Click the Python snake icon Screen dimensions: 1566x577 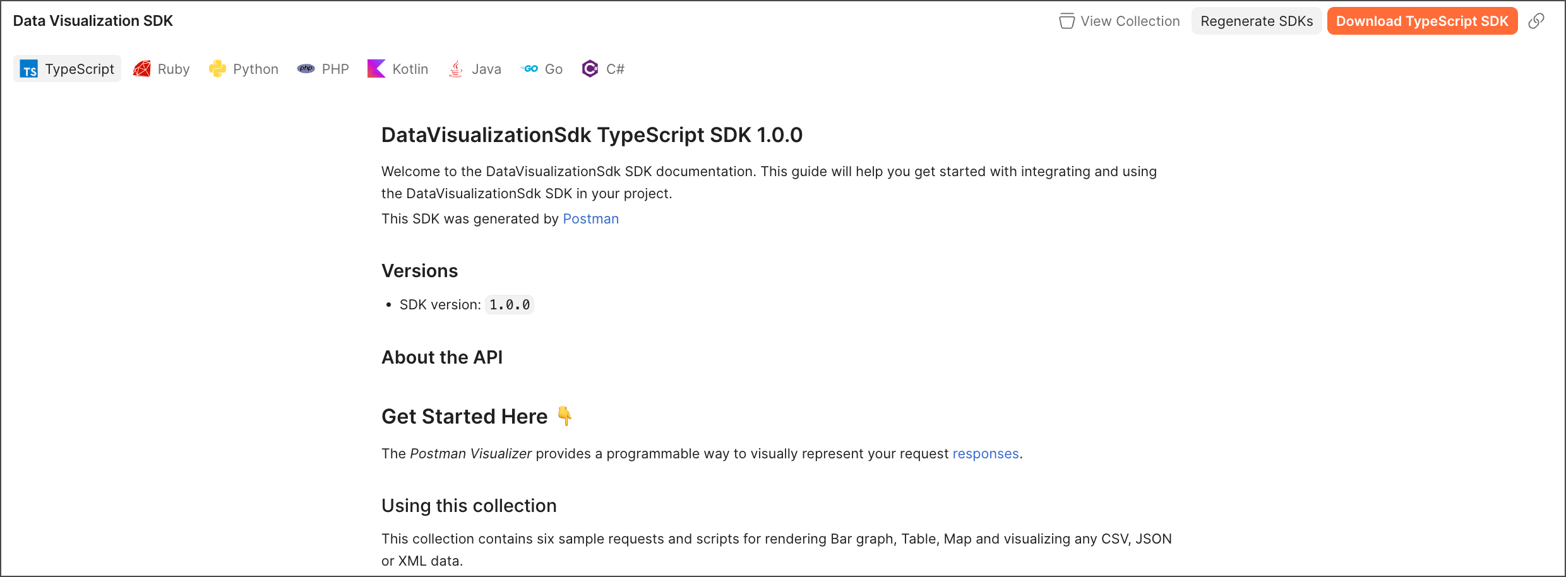[217, 69]
